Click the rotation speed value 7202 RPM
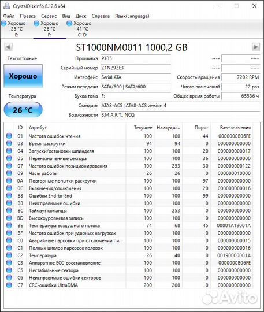The width and height of the screenshot is (264, 312). 241,77
